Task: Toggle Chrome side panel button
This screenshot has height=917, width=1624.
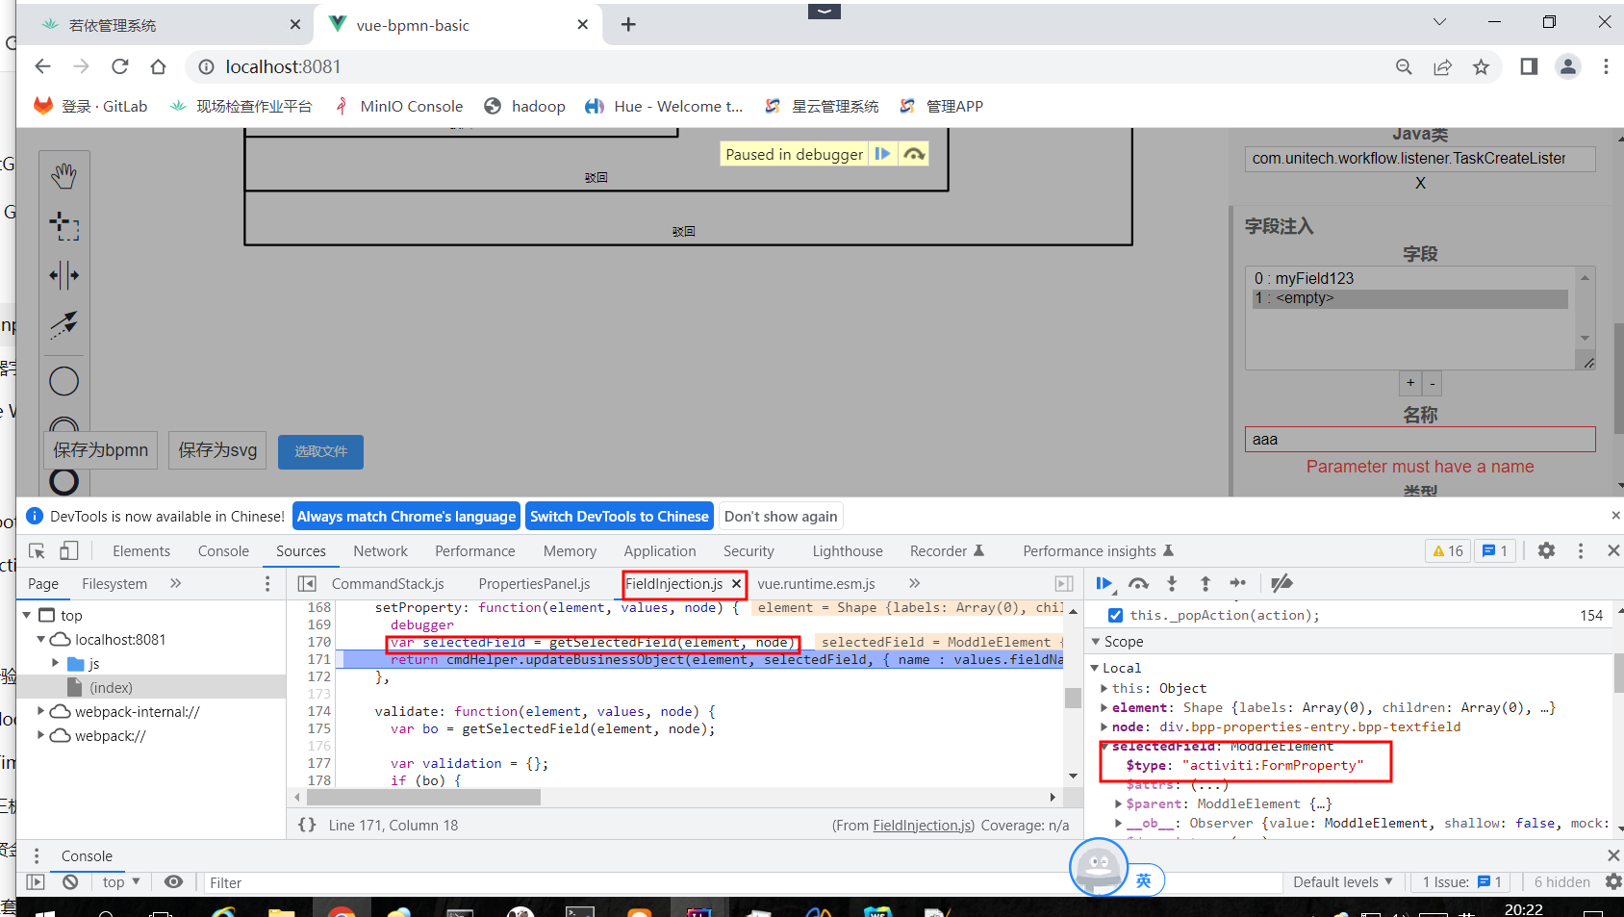Action: click(x=1529, y=66)
